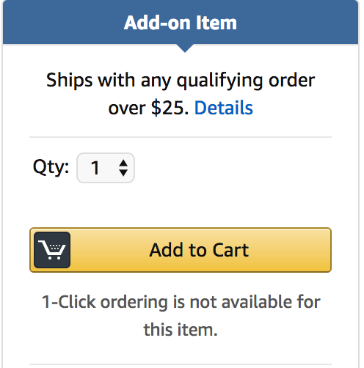Open the Qty quantity dropdown
Image resolution: width=364 pixels, height=368 pixels.
point(106,168)
